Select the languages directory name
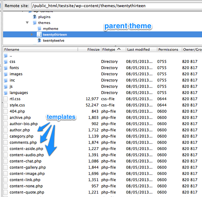 (19, 93)
